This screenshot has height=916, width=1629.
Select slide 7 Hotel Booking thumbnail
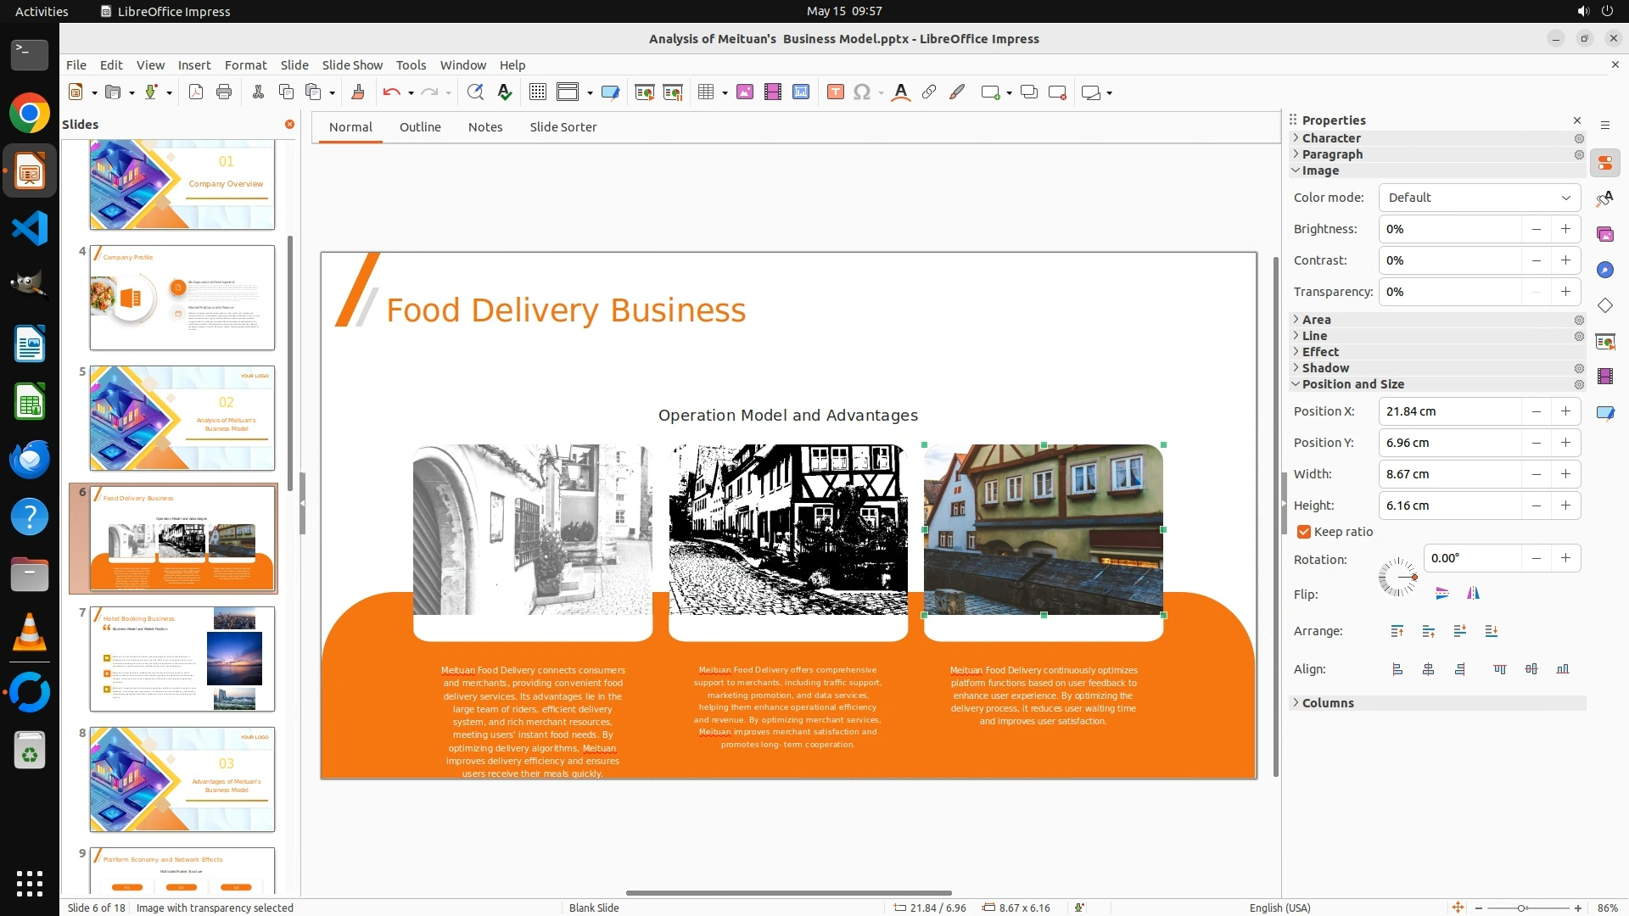click(x=182, y=659)
